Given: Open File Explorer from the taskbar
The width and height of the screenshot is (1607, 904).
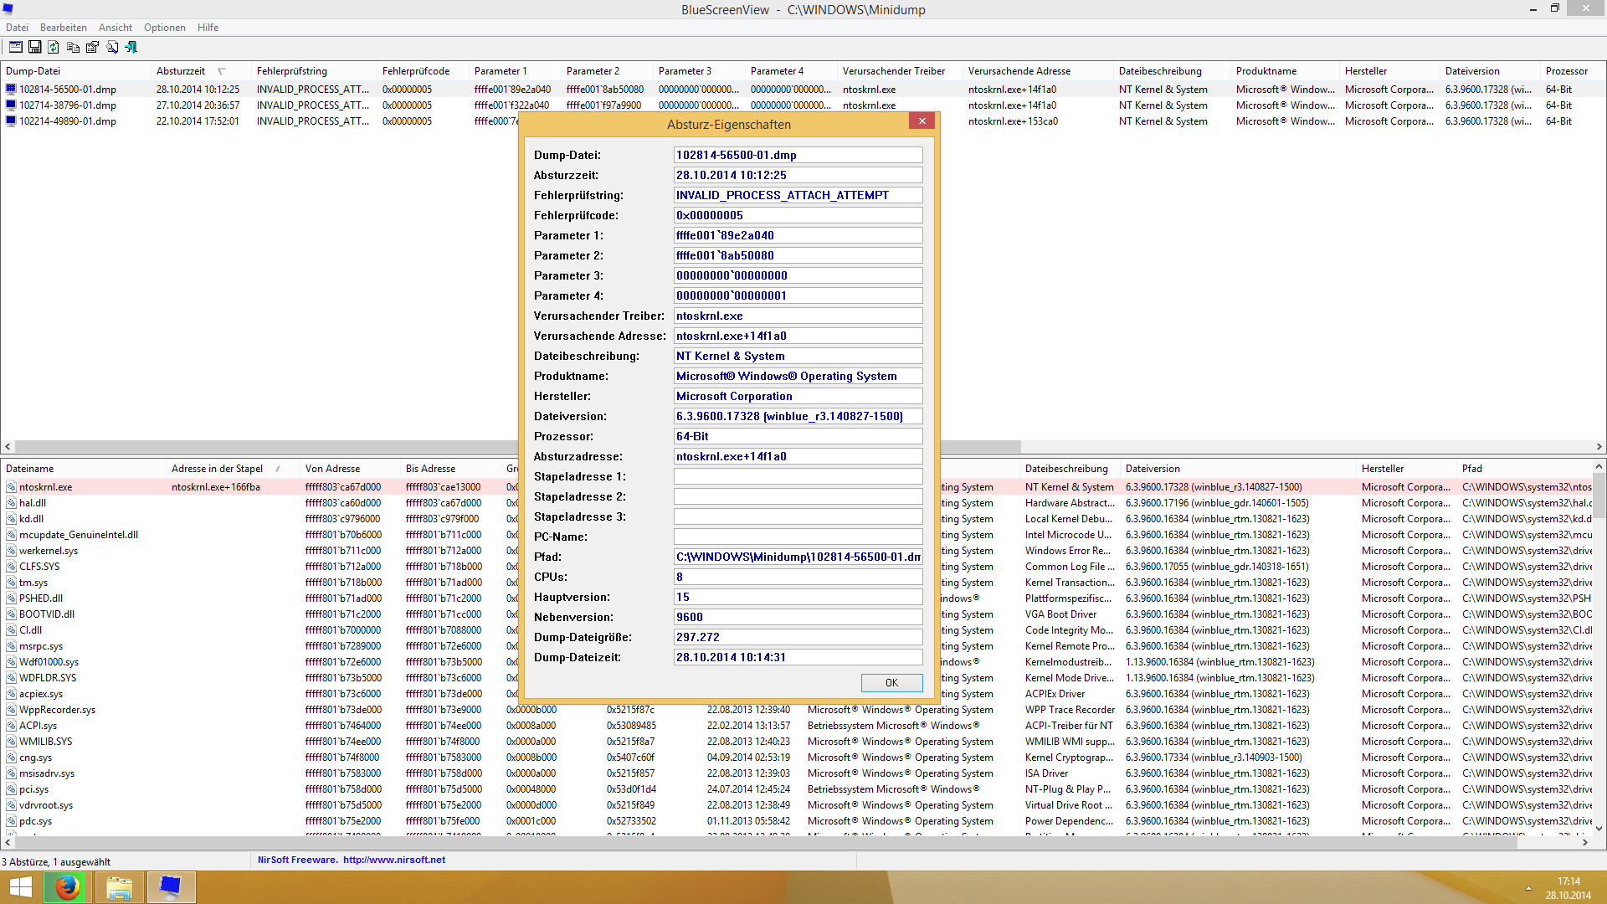Looking at the screenshot, I should [119, 887].
